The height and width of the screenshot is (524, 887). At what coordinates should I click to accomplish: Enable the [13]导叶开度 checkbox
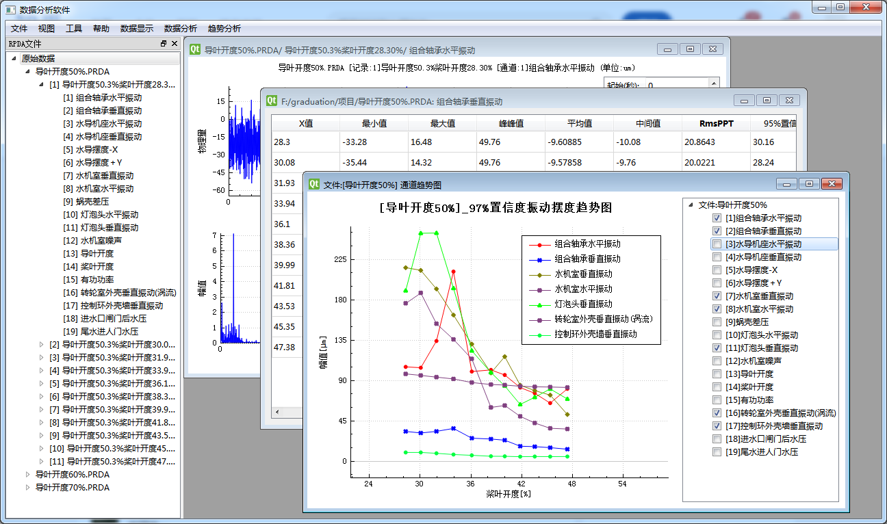718,374
